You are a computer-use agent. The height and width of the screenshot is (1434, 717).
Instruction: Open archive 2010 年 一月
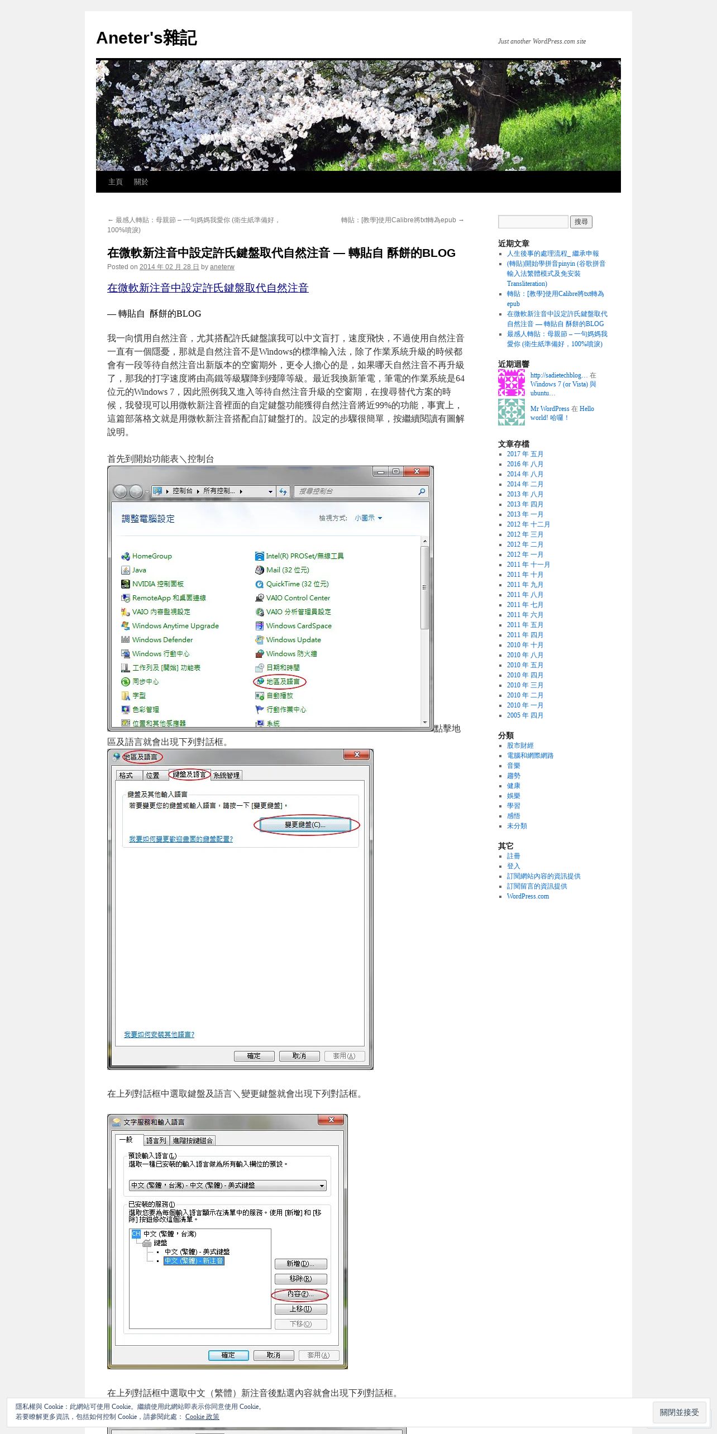[x=525, y=705]
